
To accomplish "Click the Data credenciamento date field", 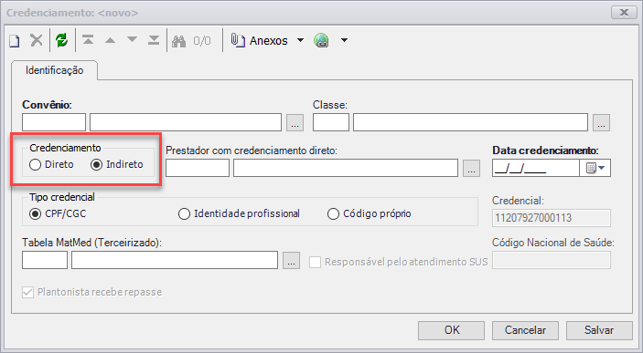I will 536,168.
